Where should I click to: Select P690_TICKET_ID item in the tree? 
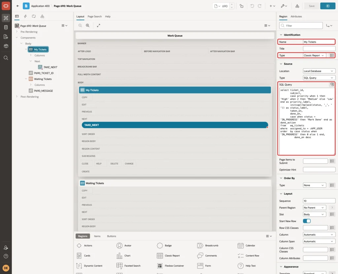(x=44, y=73)
